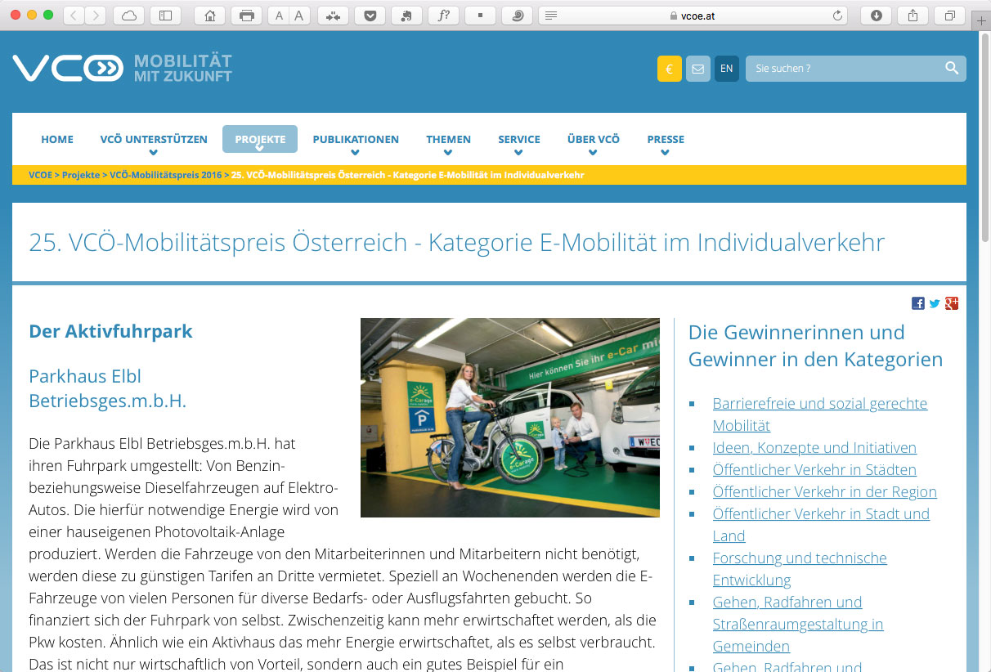Click the yellow Euro donation icon
Screen dimensions: 991x672
(669, 69)
